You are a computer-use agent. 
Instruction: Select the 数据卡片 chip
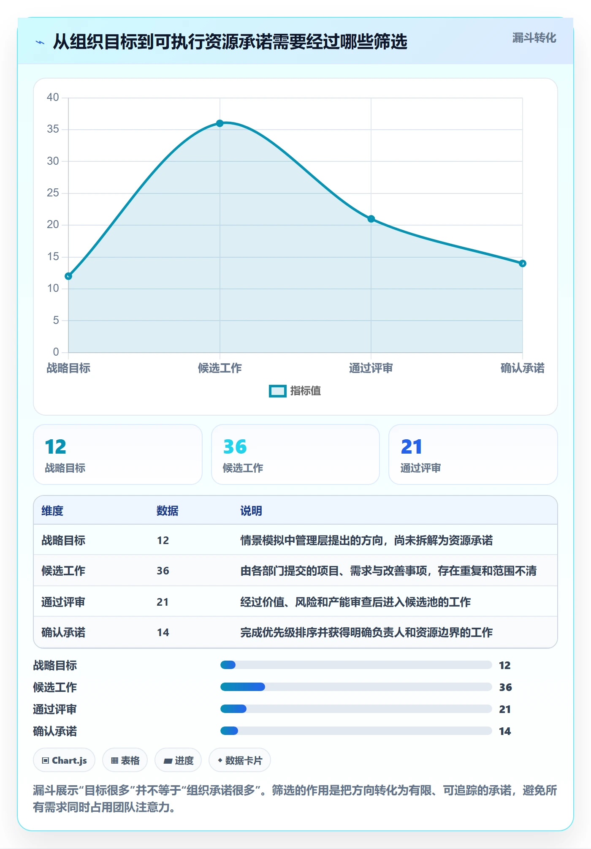240,760
